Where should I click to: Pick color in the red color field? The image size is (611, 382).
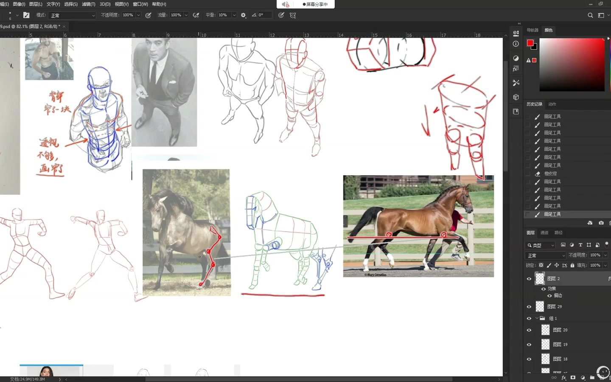point(572,65)
